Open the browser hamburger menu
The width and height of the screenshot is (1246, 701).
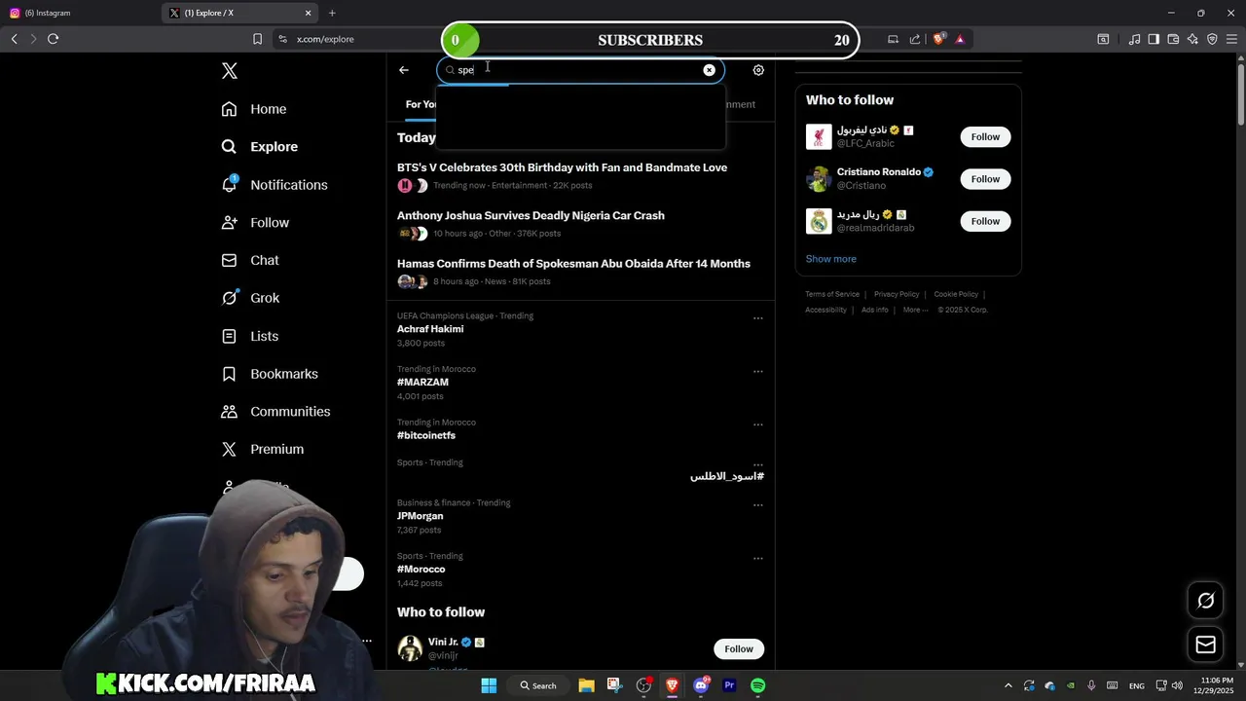(x=1231, y=39)
